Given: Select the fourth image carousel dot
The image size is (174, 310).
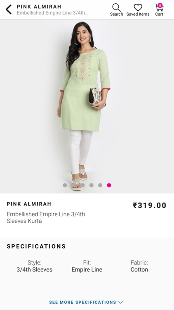Looking at the screenshot, I should pos(92,185).
